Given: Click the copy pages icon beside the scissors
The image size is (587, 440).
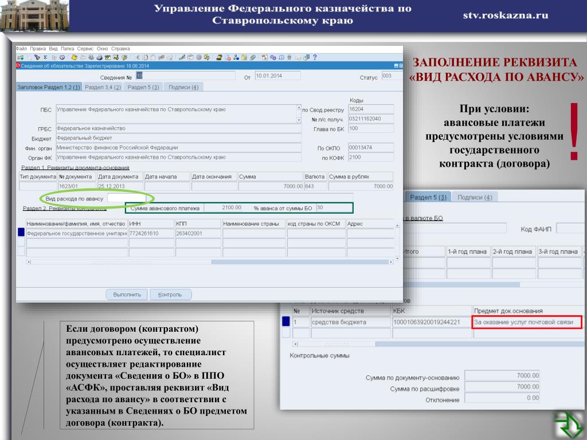Looking at the screenshot, I should tap(145, 57).
